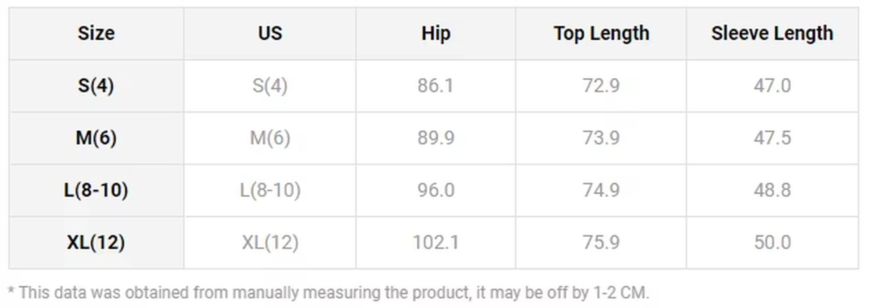Click the Hip column header
This screenshot has width=873, height=308.
point(436,33)
